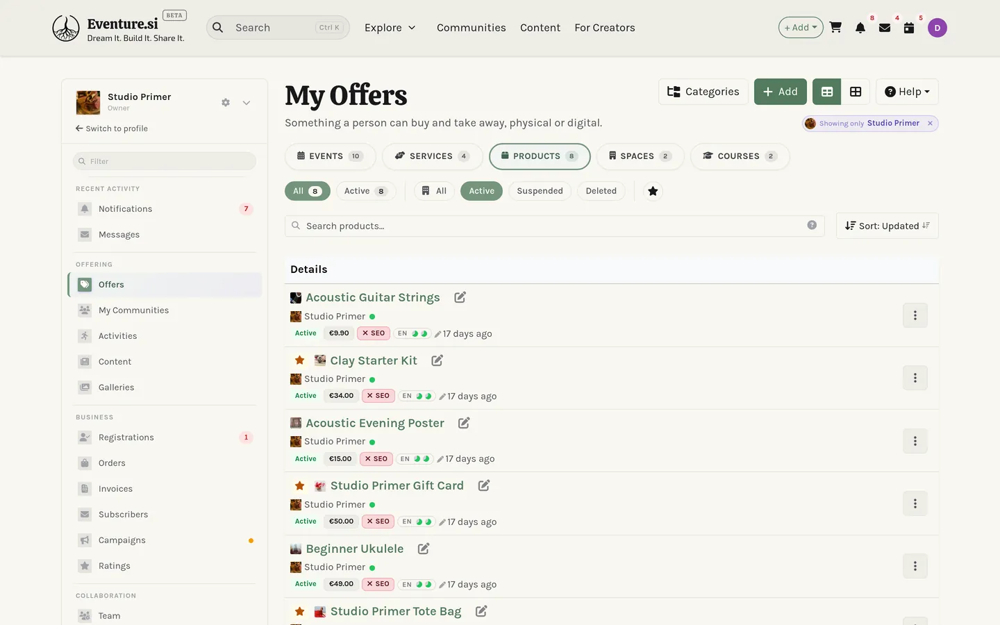
Task: Edit the Acoustic Guitar Strings product
Action: 460,297
